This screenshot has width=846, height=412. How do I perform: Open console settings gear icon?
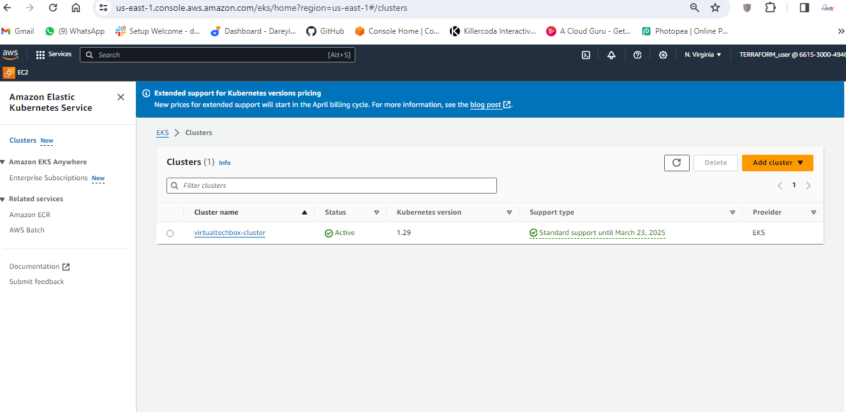tap(663, 55)
